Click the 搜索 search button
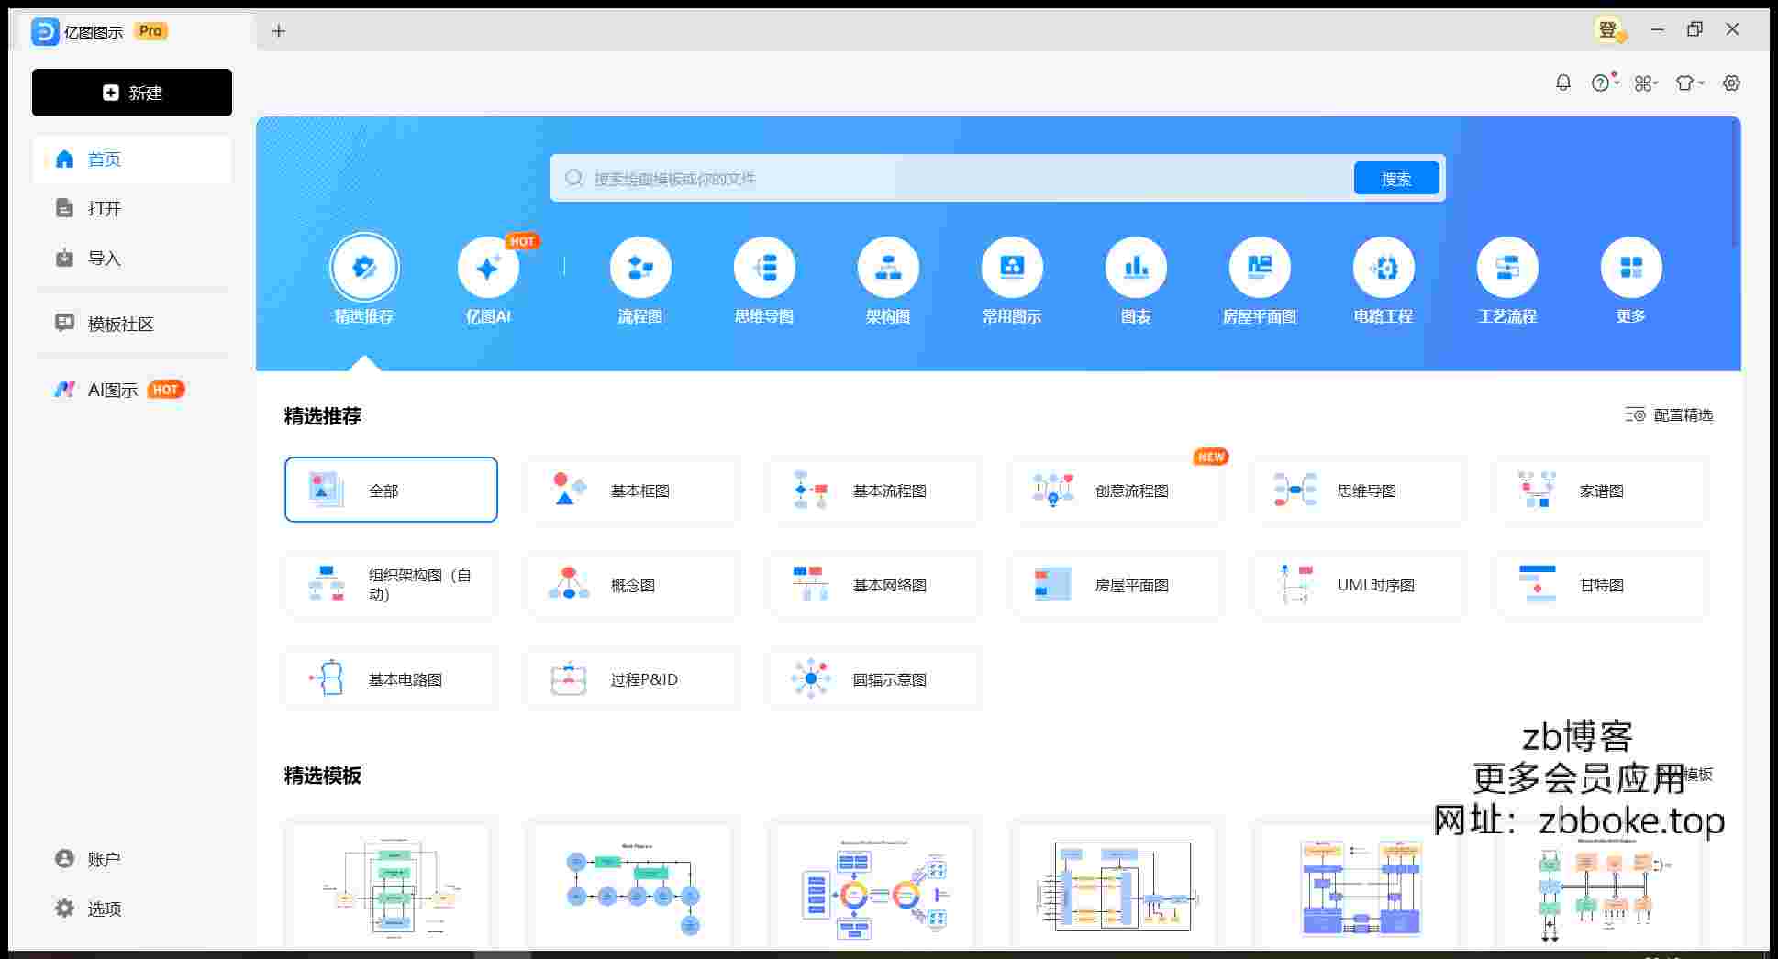This screenshot has height=959, width=1778. click(x=1396, y=179)
